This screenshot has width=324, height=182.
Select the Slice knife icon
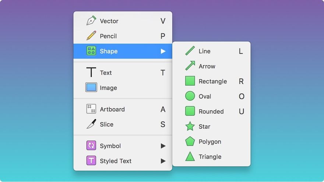(91, 124)
